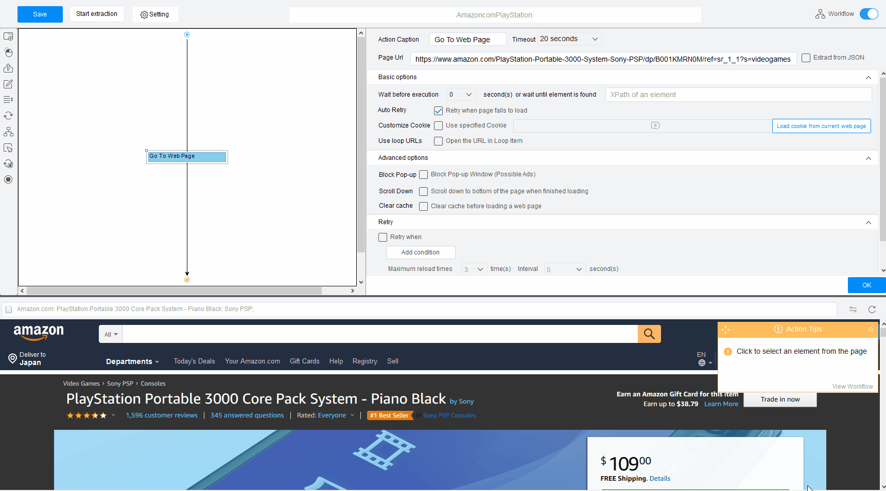Screen dimensions: 886x491
Task: Expand the Amazon Departments menu
Action: pos(132,361)
